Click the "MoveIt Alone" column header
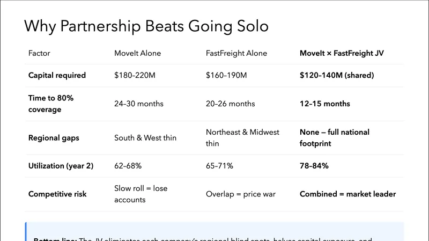This screenshot has height=241, width=429. click(x=137, y=54)
